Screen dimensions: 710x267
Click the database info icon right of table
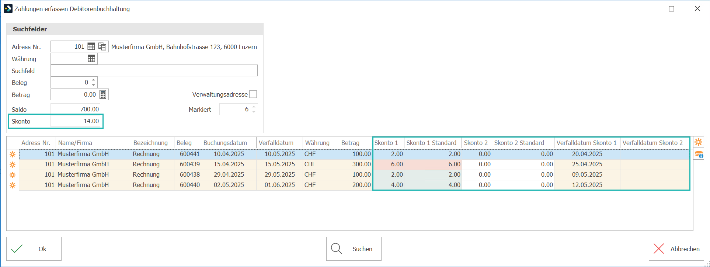699,155
